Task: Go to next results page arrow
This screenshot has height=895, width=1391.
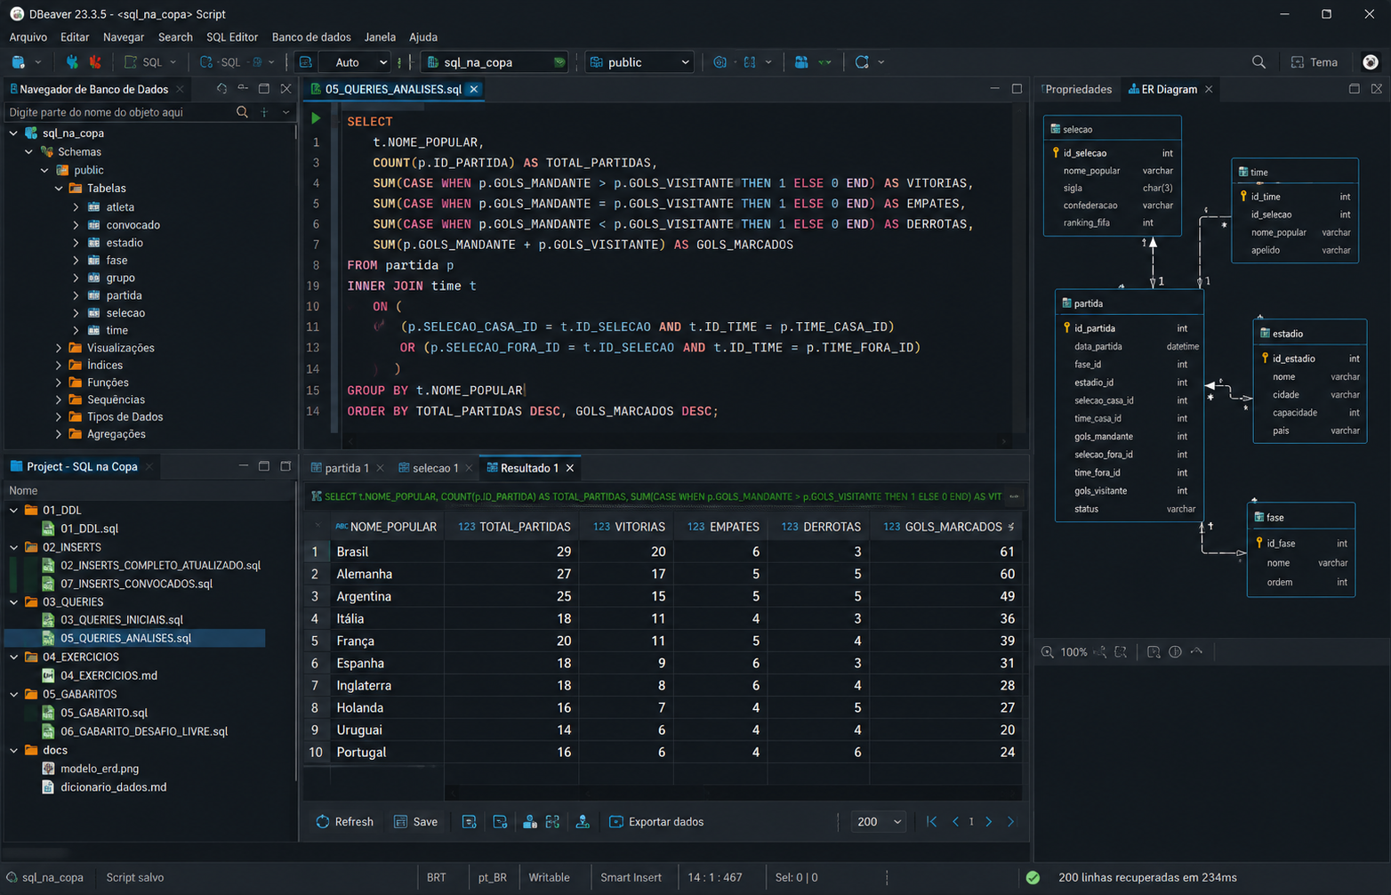Action: click(x=989, y=822)
